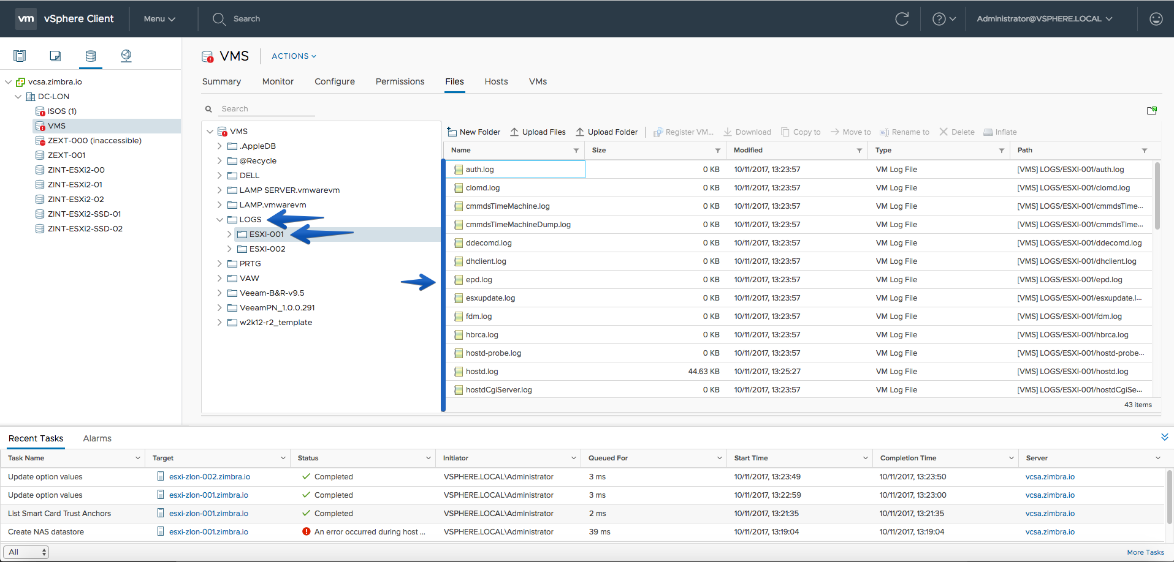Switch to the Configure tab
The width and height of the screenshot is (1174, 562).
(335, 82)
